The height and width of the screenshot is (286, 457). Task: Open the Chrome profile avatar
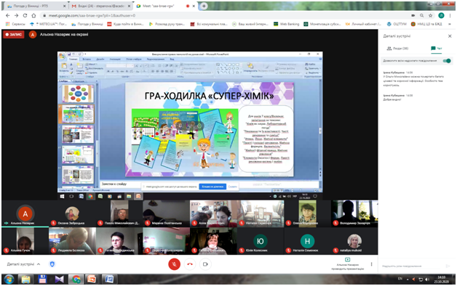tap(441, 15)
